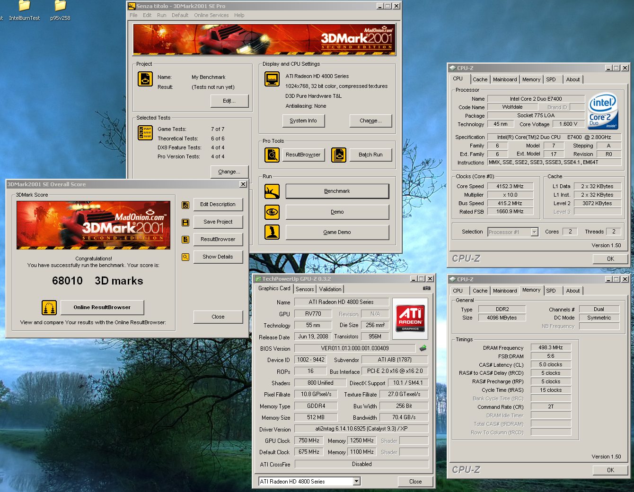Click the GPU-Z camera screenshot icon

click(x=427, y=288)
